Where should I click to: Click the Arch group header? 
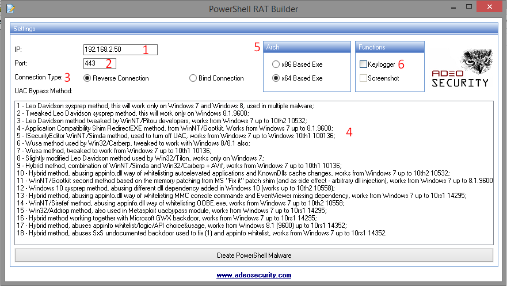tap(307, 47)
